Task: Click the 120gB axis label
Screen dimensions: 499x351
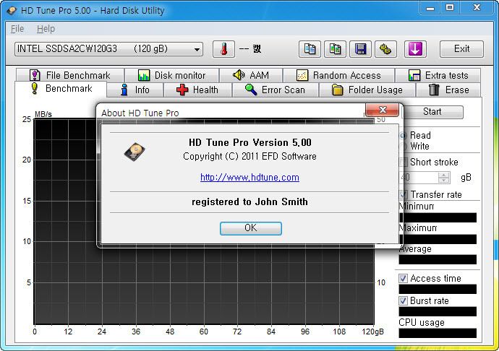Action: point(373,331)
